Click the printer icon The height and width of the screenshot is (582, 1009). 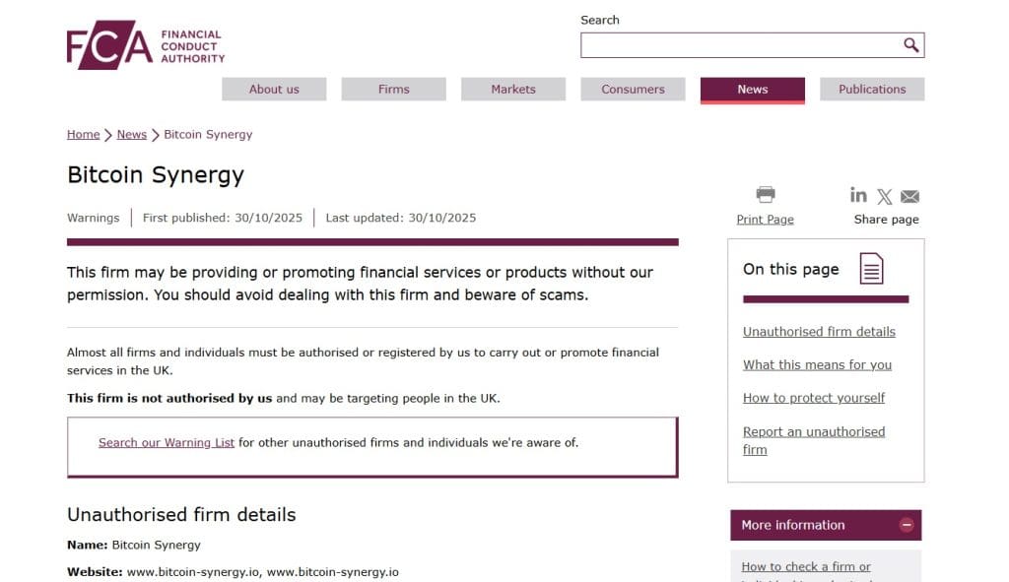[x=766, y=194]
